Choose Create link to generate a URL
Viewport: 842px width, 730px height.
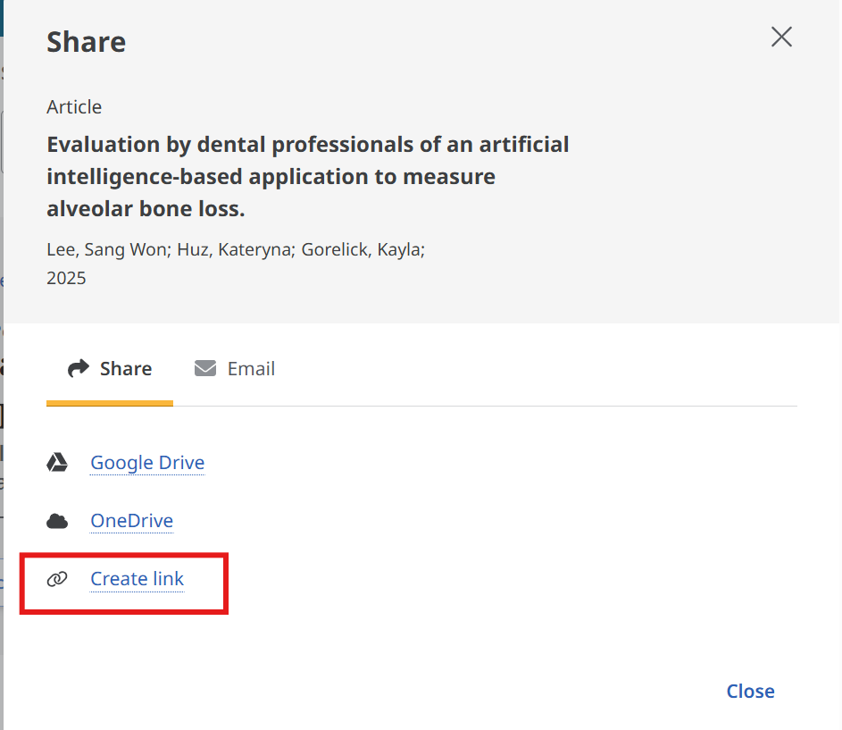click(x=137, y=579)
